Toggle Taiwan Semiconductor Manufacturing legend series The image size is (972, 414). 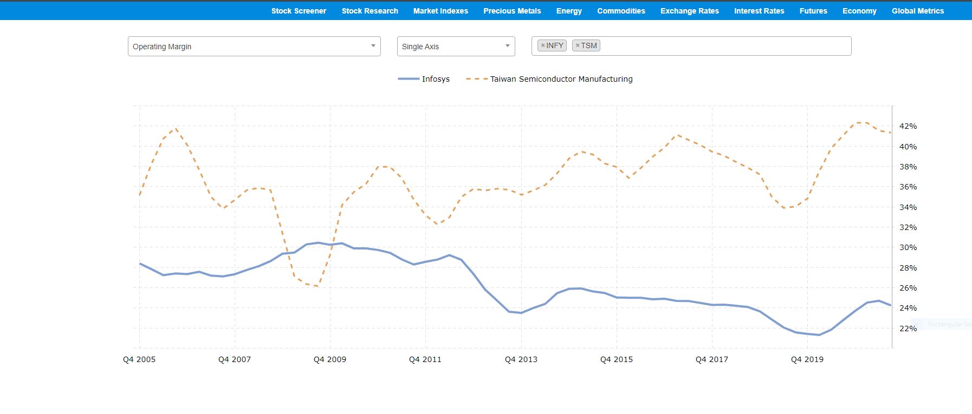point(549,79)
